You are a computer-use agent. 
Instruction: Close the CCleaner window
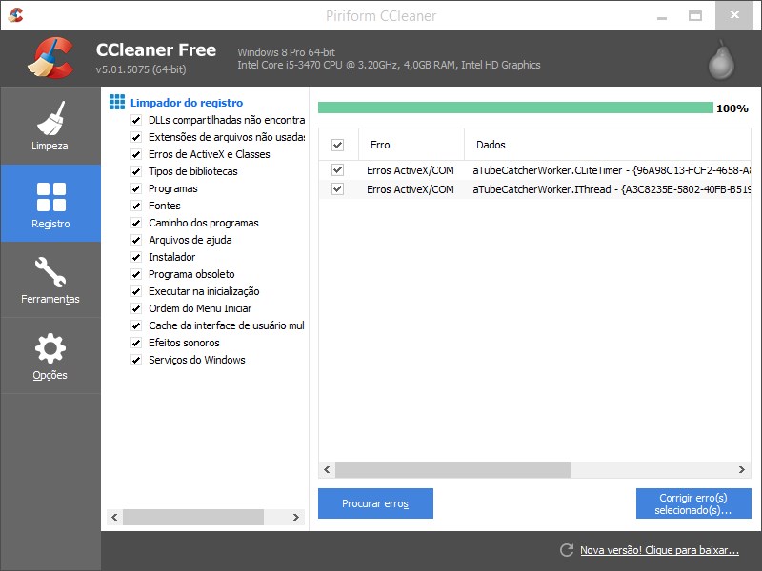[734, 15]
